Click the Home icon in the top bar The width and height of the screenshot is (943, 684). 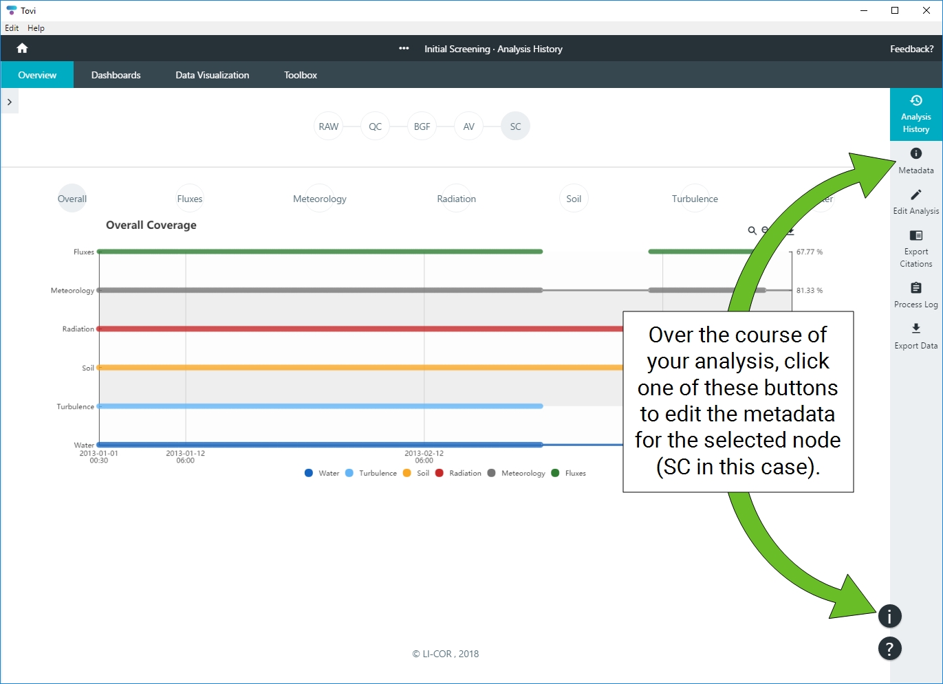click(22, 48)
